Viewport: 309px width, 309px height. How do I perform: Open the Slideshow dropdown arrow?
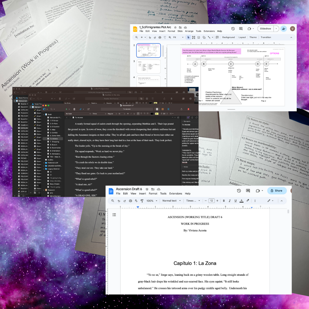pos(276,29)
